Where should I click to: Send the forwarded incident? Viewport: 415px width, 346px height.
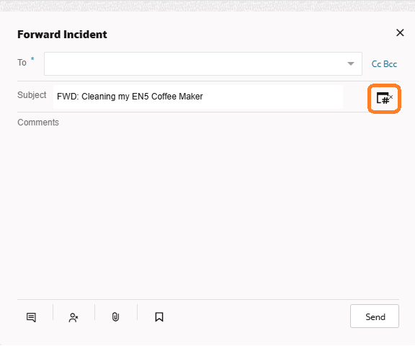point(375,316)
